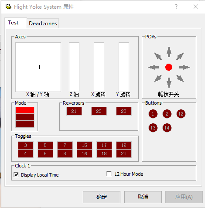Click round button indicator 2
Image resolution: width=205 pixels, height=208 pixels.
point(167,114)
